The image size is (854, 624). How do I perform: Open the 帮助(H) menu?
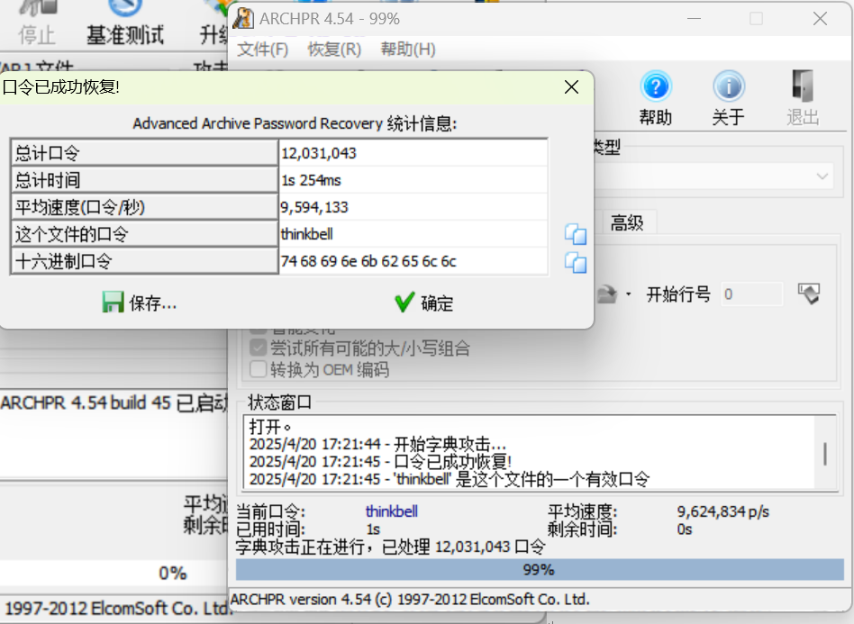point(407,50)
